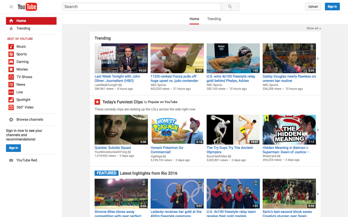This screenshot has width=348, height=217.
Task: Open the Ledecky gold ceremony thumbnail
Action: tap(177, 194)
